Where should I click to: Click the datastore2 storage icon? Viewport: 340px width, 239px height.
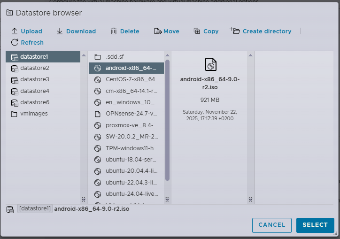pyautogui.click(x=15, y=69)
